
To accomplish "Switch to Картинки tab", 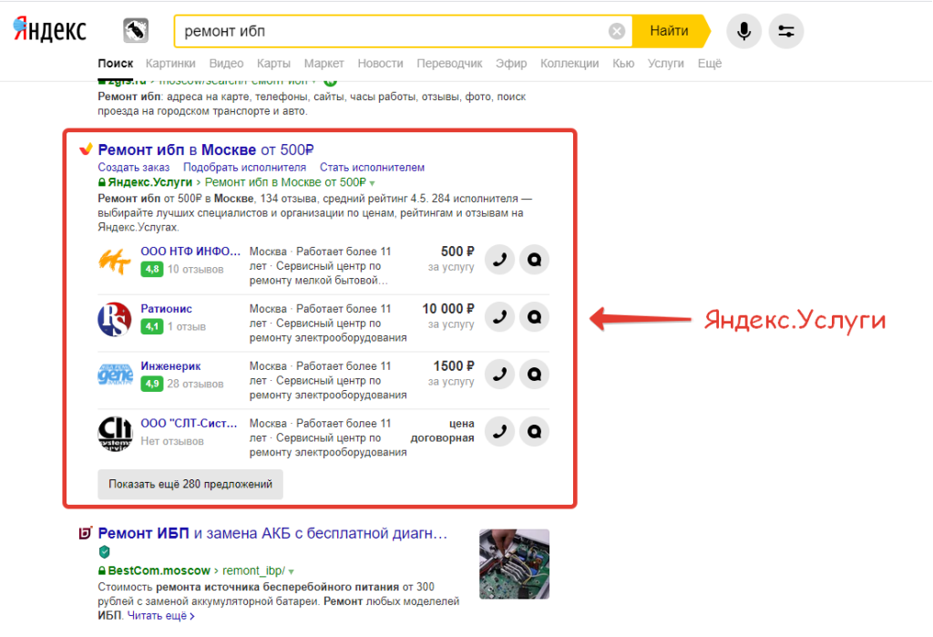I will [x=170, y=63].
